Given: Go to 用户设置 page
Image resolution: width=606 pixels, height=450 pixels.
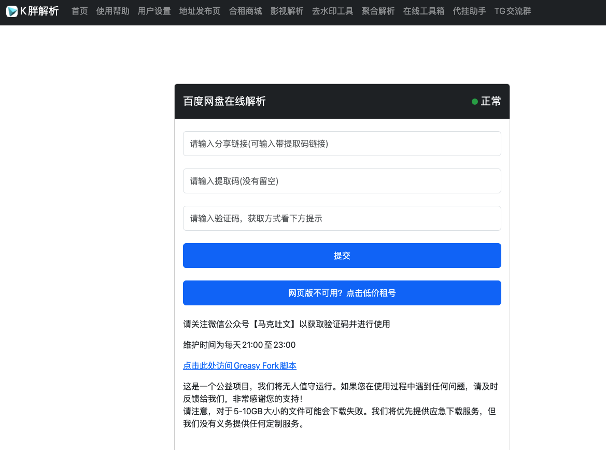Looking at the screenshot, I should pos(154,11).
